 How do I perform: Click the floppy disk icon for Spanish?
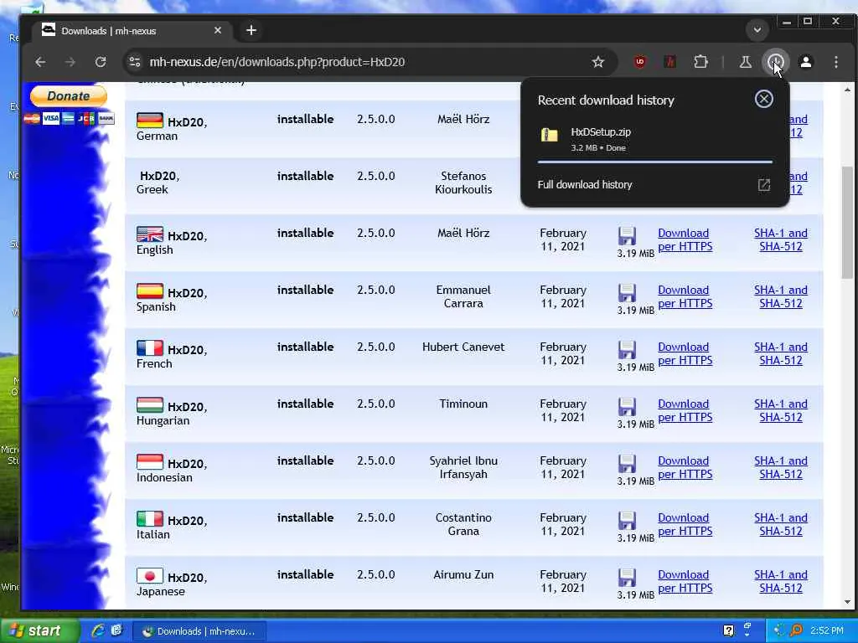(627, 292)
